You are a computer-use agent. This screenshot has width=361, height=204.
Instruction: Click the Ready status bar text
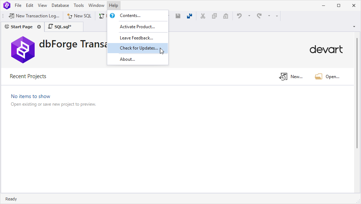click(11, 199)
